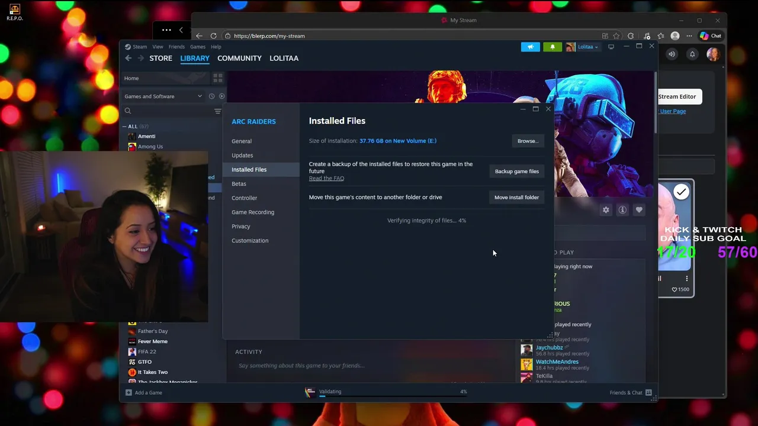Viewport: 758px width, 426px height.
Task: Click Backup game files button
Action: coord(516,172)
